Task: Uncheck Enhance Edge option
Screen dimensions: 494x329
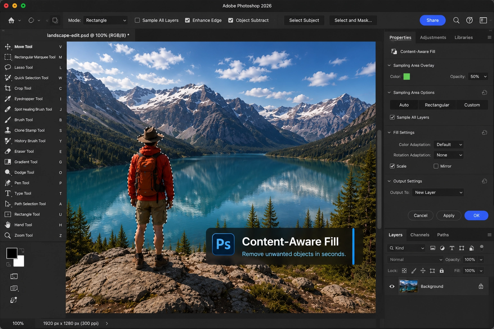Action: pyautogui.click(x=188, y=20)
